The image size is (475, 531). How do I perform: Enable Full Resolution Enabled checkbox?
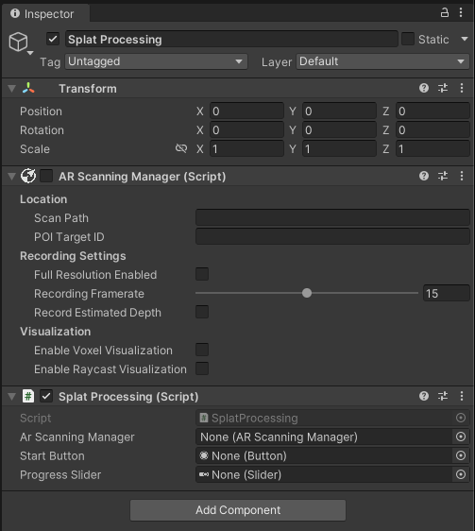tap(202, 274)
